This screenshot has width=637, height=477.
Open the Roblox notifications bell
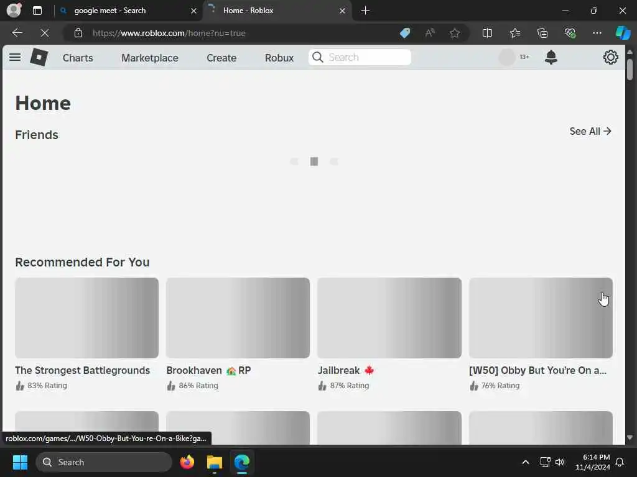551,57
